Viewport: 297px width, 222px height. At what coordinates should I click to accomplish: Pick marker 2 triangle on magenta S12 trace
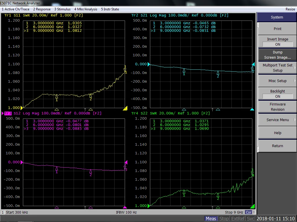(90, 171)
